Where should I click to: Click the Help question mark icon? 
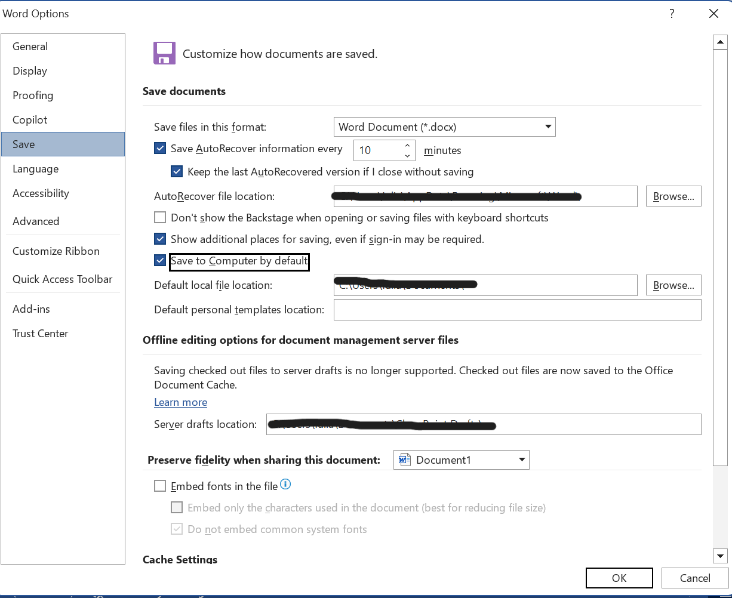coord(672,14)
